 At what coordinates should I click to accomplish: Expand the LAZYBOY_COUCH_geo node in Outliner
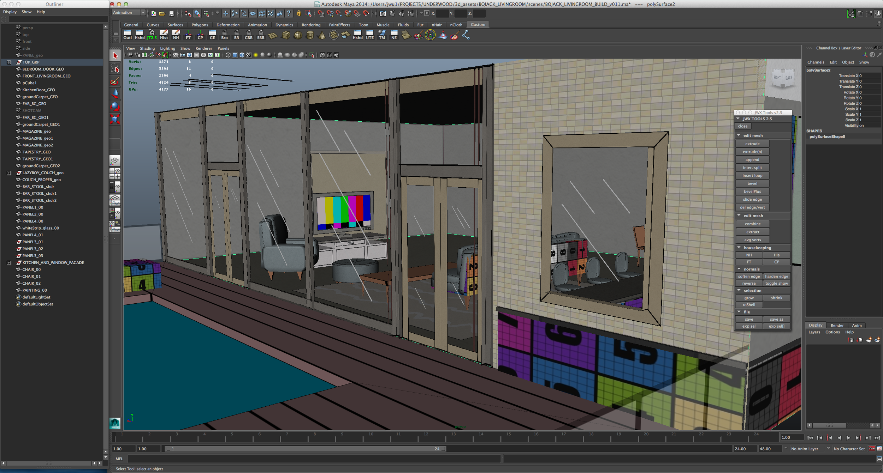[9, 173]
